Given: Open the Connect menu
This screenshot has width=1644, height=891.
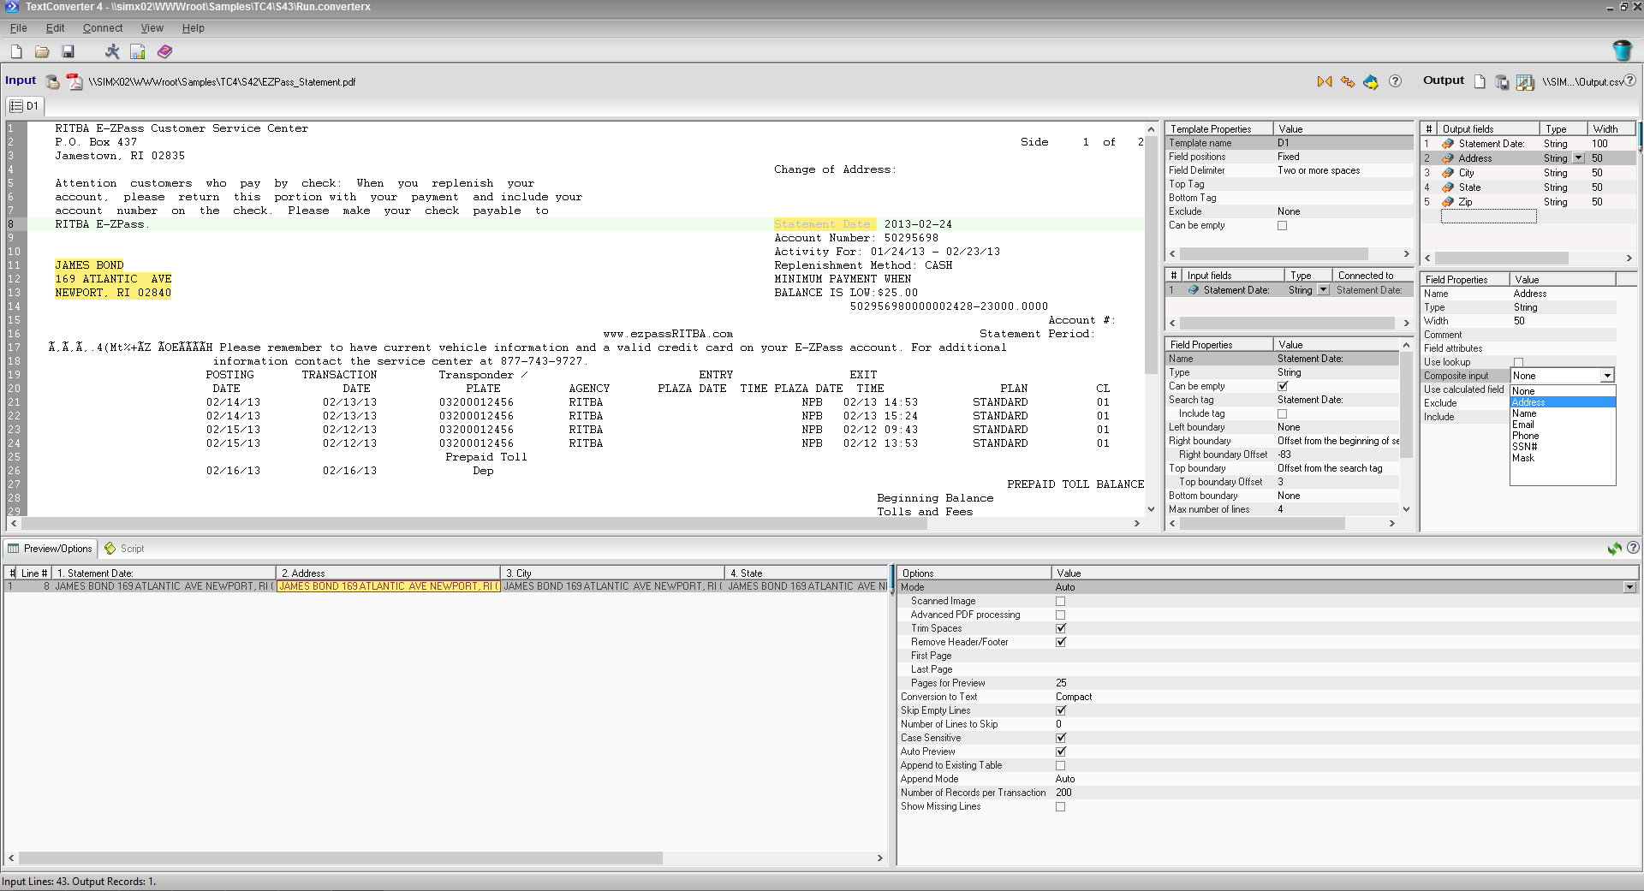Looking at the screenshot, I should pyautogui.click(x=103, y=28).
